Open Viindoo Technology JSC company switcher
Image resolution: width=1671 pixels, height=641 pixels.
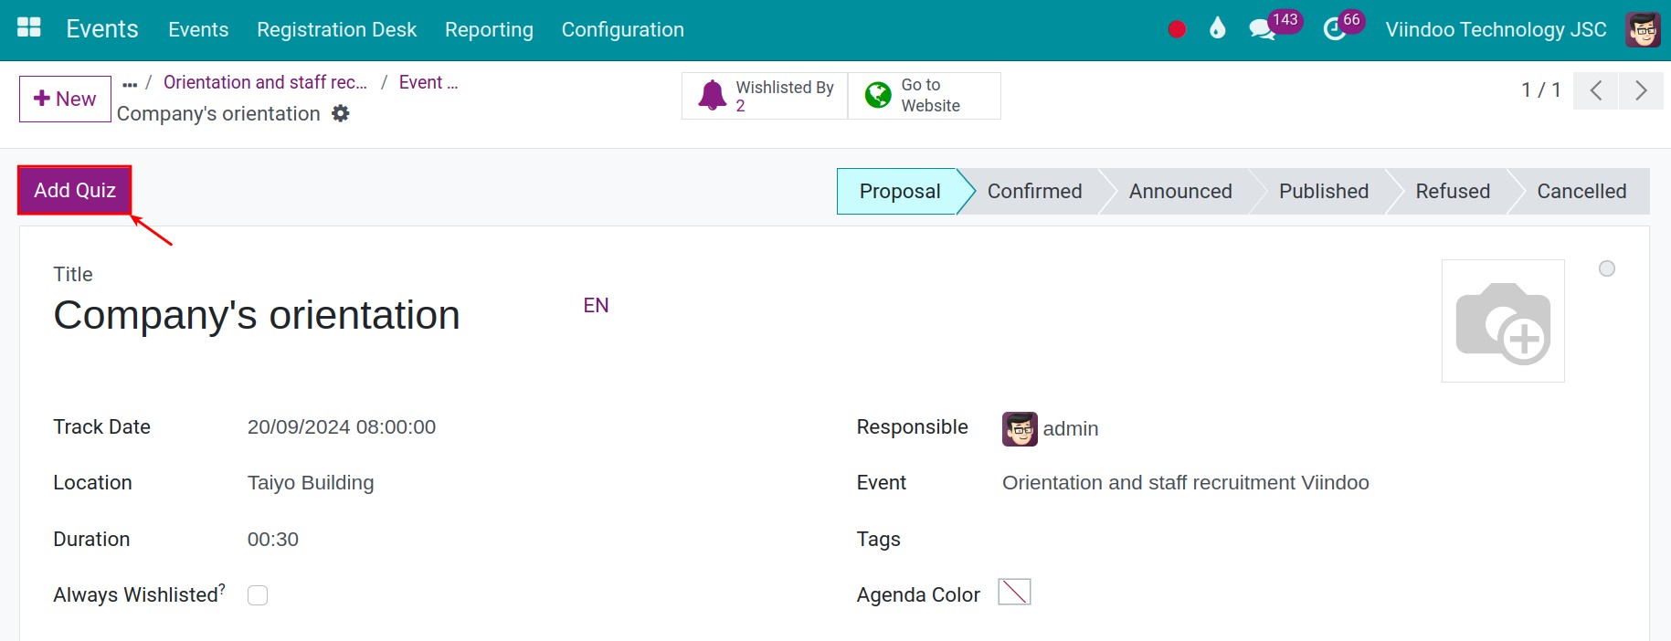pyautogui.click(x=1496, y=29)
